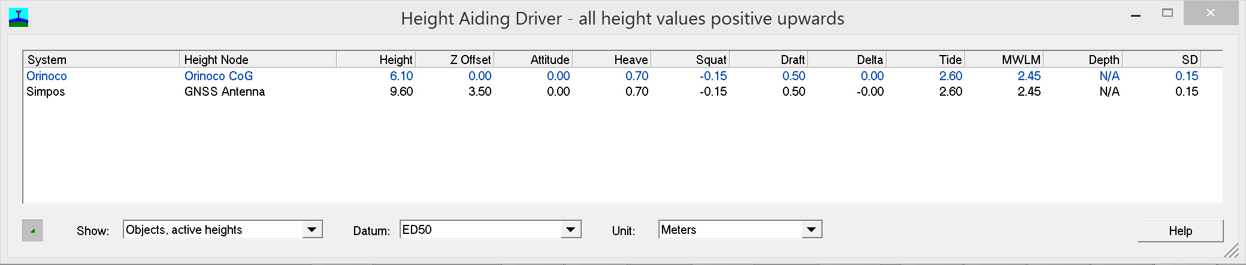Click the Orinoco CoG height node
Viewport: 1246px width, 265px height.
click(219, 76)
